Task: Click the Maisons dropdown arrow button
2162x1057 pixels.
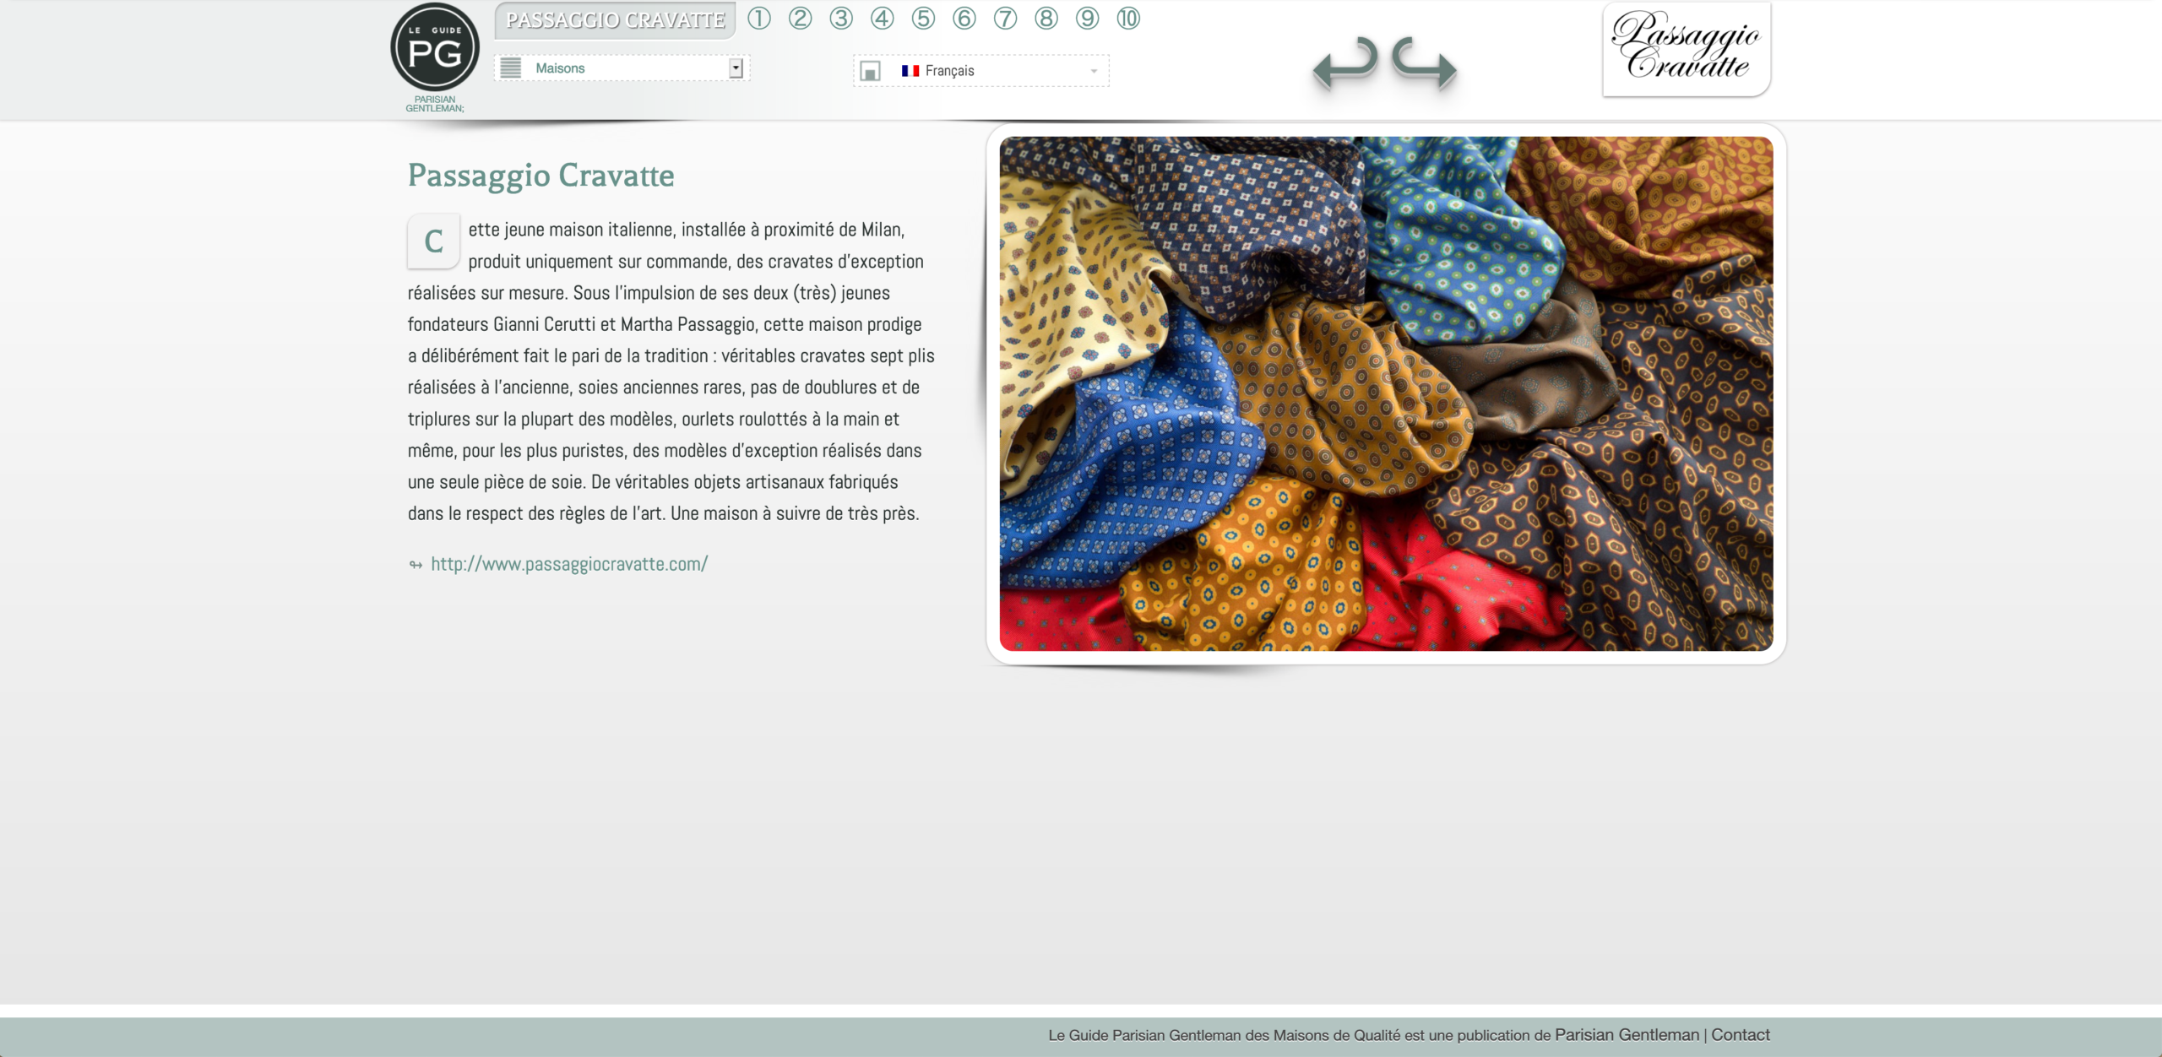Action: click(x=736, y=68)
